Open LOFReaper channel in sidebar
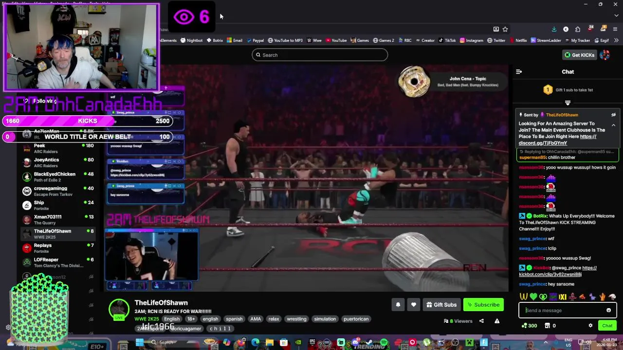The width and height of the screenshot is (623, 350). click(x=58, y=262)
